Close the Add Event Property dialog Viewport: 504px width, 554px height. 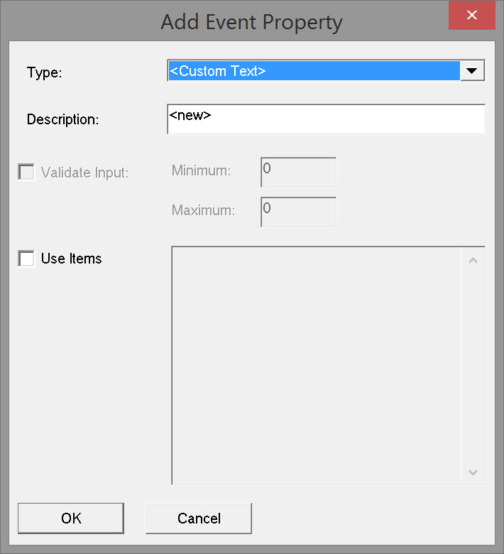pyautogui.click(x=471, y=15)
